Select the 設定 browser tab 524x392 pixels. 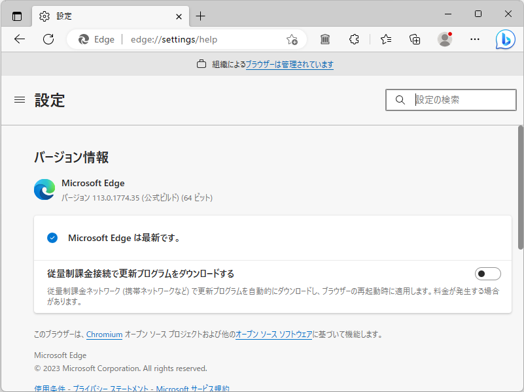pos(98,16)
